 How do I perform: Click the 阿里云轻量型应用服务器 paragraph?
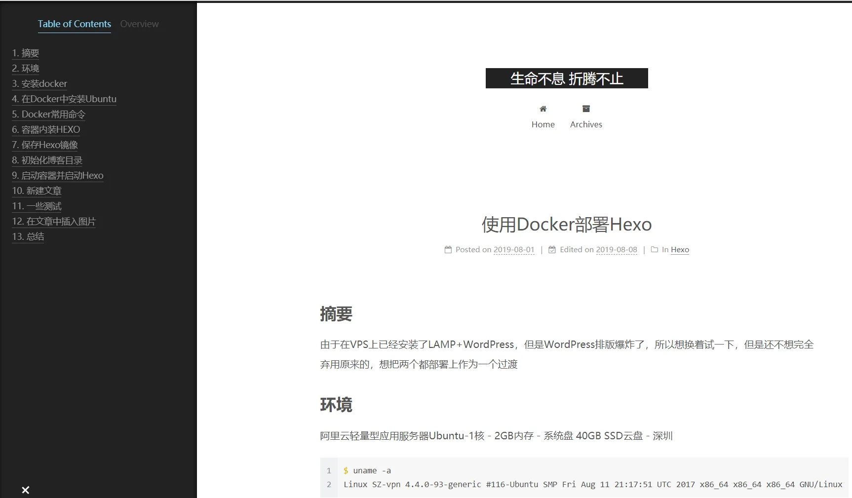(496, 436)
